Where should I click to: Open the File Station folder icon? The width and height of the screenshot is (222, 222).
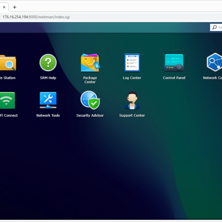[8, 63]
